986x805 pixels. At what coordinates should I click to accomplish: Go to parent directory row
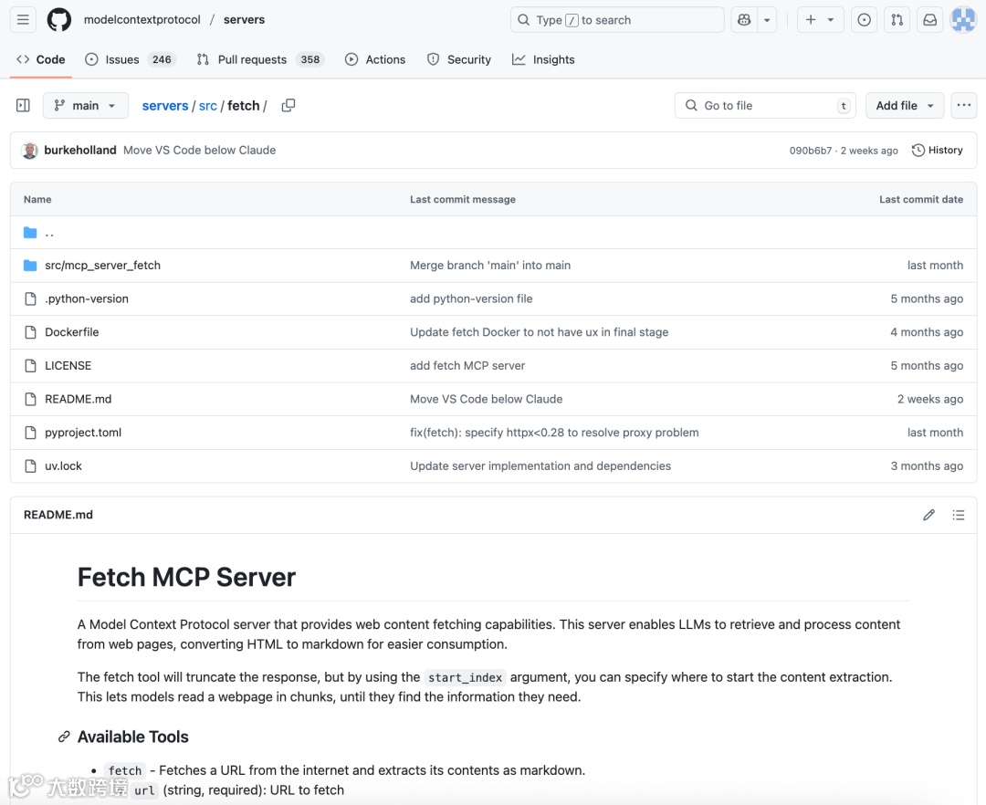point(493,233)
